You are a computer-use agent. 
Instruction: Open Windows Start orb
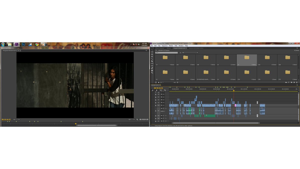(x=3, y=44)
